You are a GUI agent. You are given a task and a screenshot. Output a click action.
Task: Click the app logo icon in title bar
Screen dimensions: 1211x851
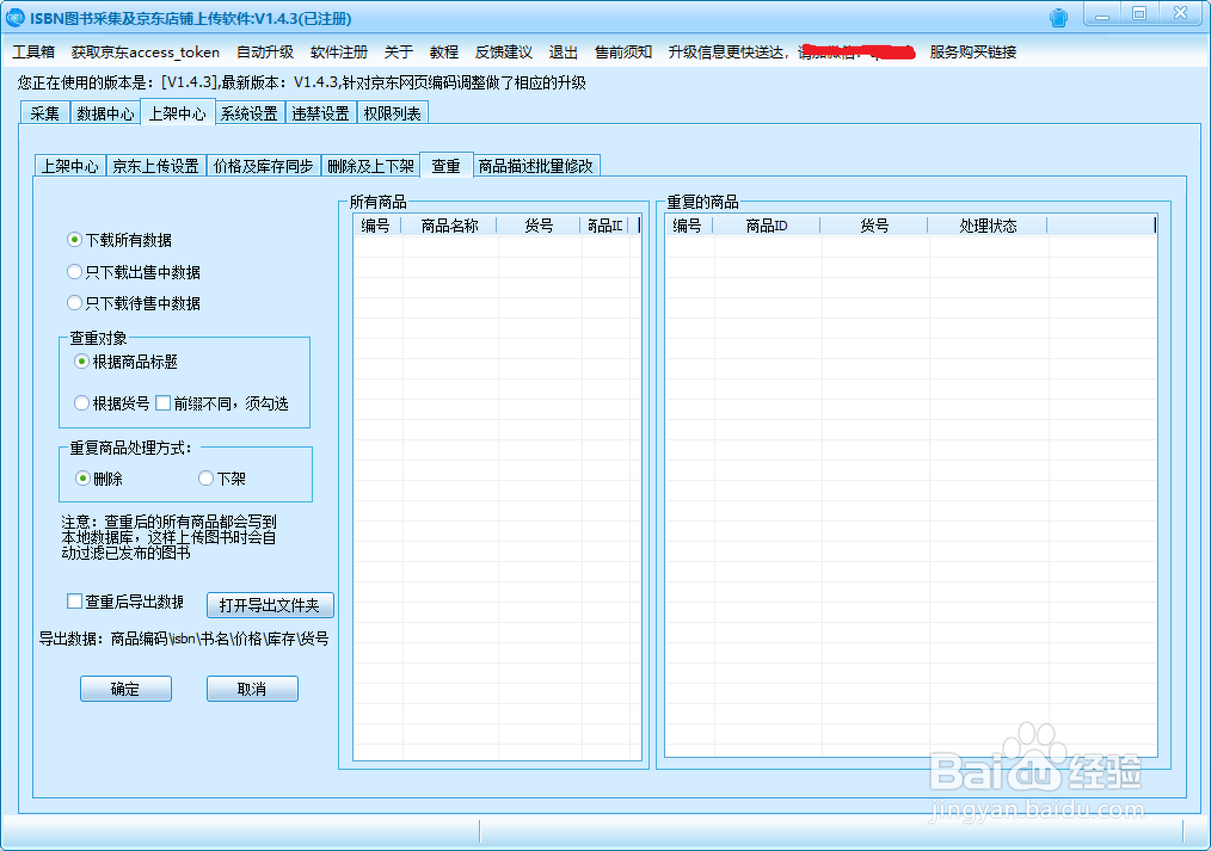(14, 18)
